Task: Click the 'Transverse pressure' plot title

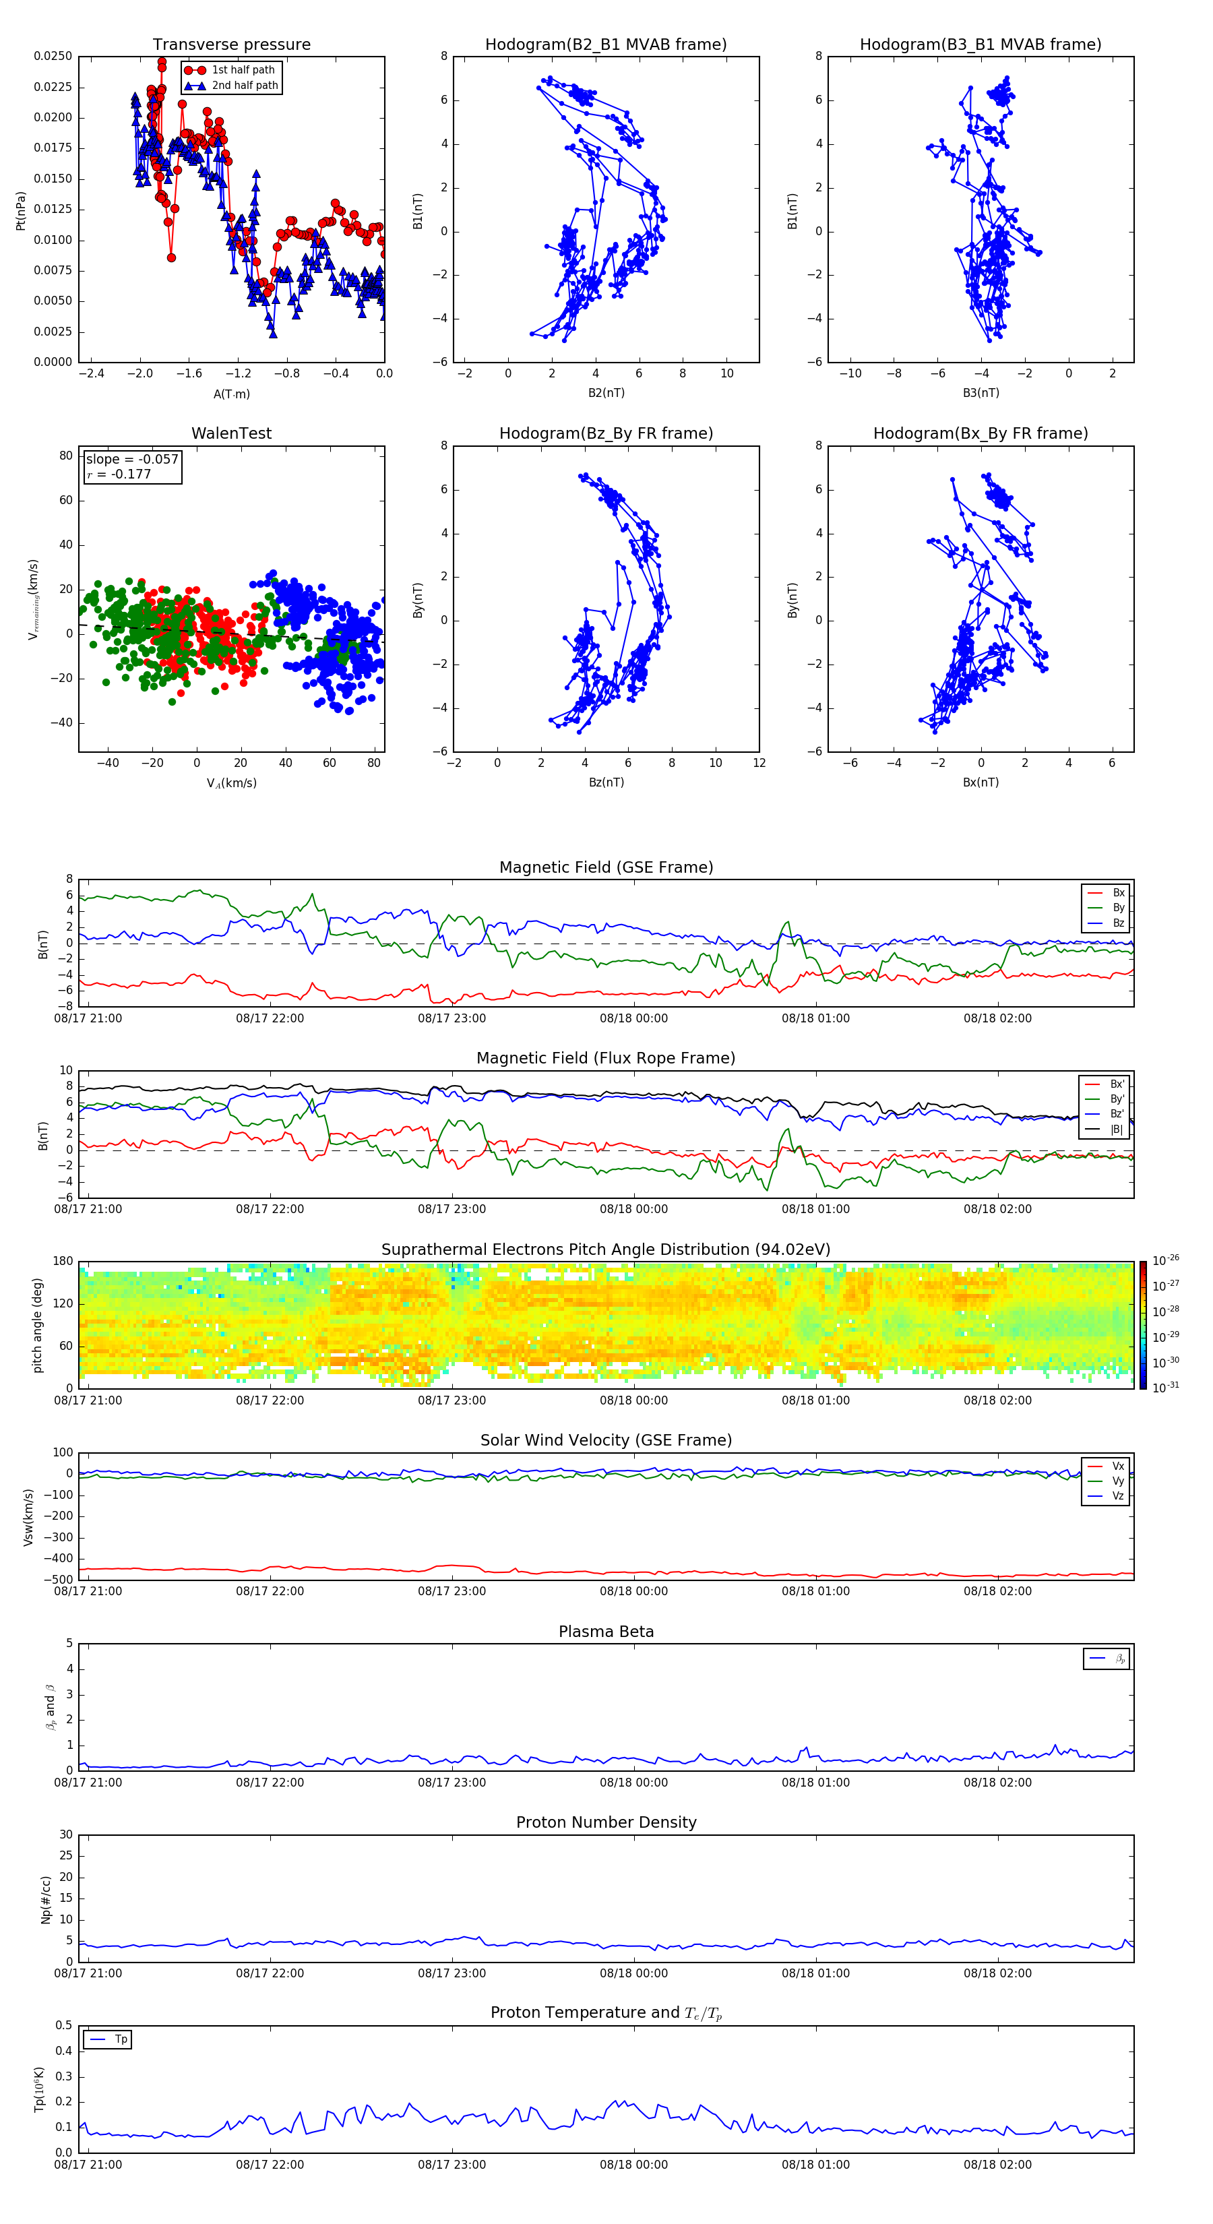Action: [x=231, y=45]
